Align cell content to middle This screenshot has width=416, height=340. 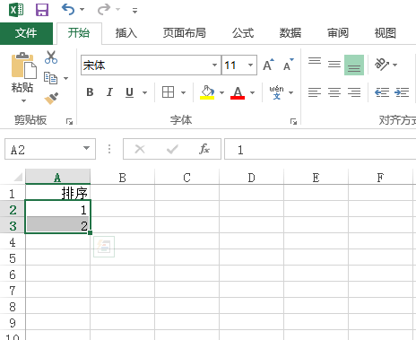[334, 65]
